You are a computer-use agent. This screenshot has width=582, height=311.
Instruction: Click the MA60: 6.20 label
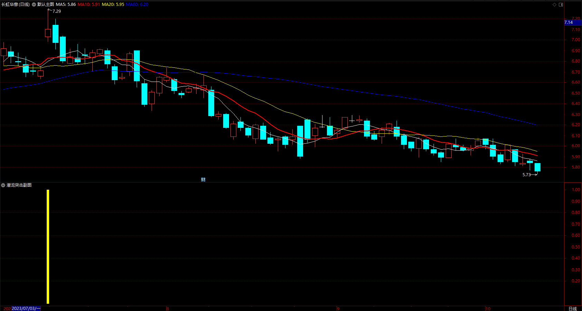coord(137,4)
